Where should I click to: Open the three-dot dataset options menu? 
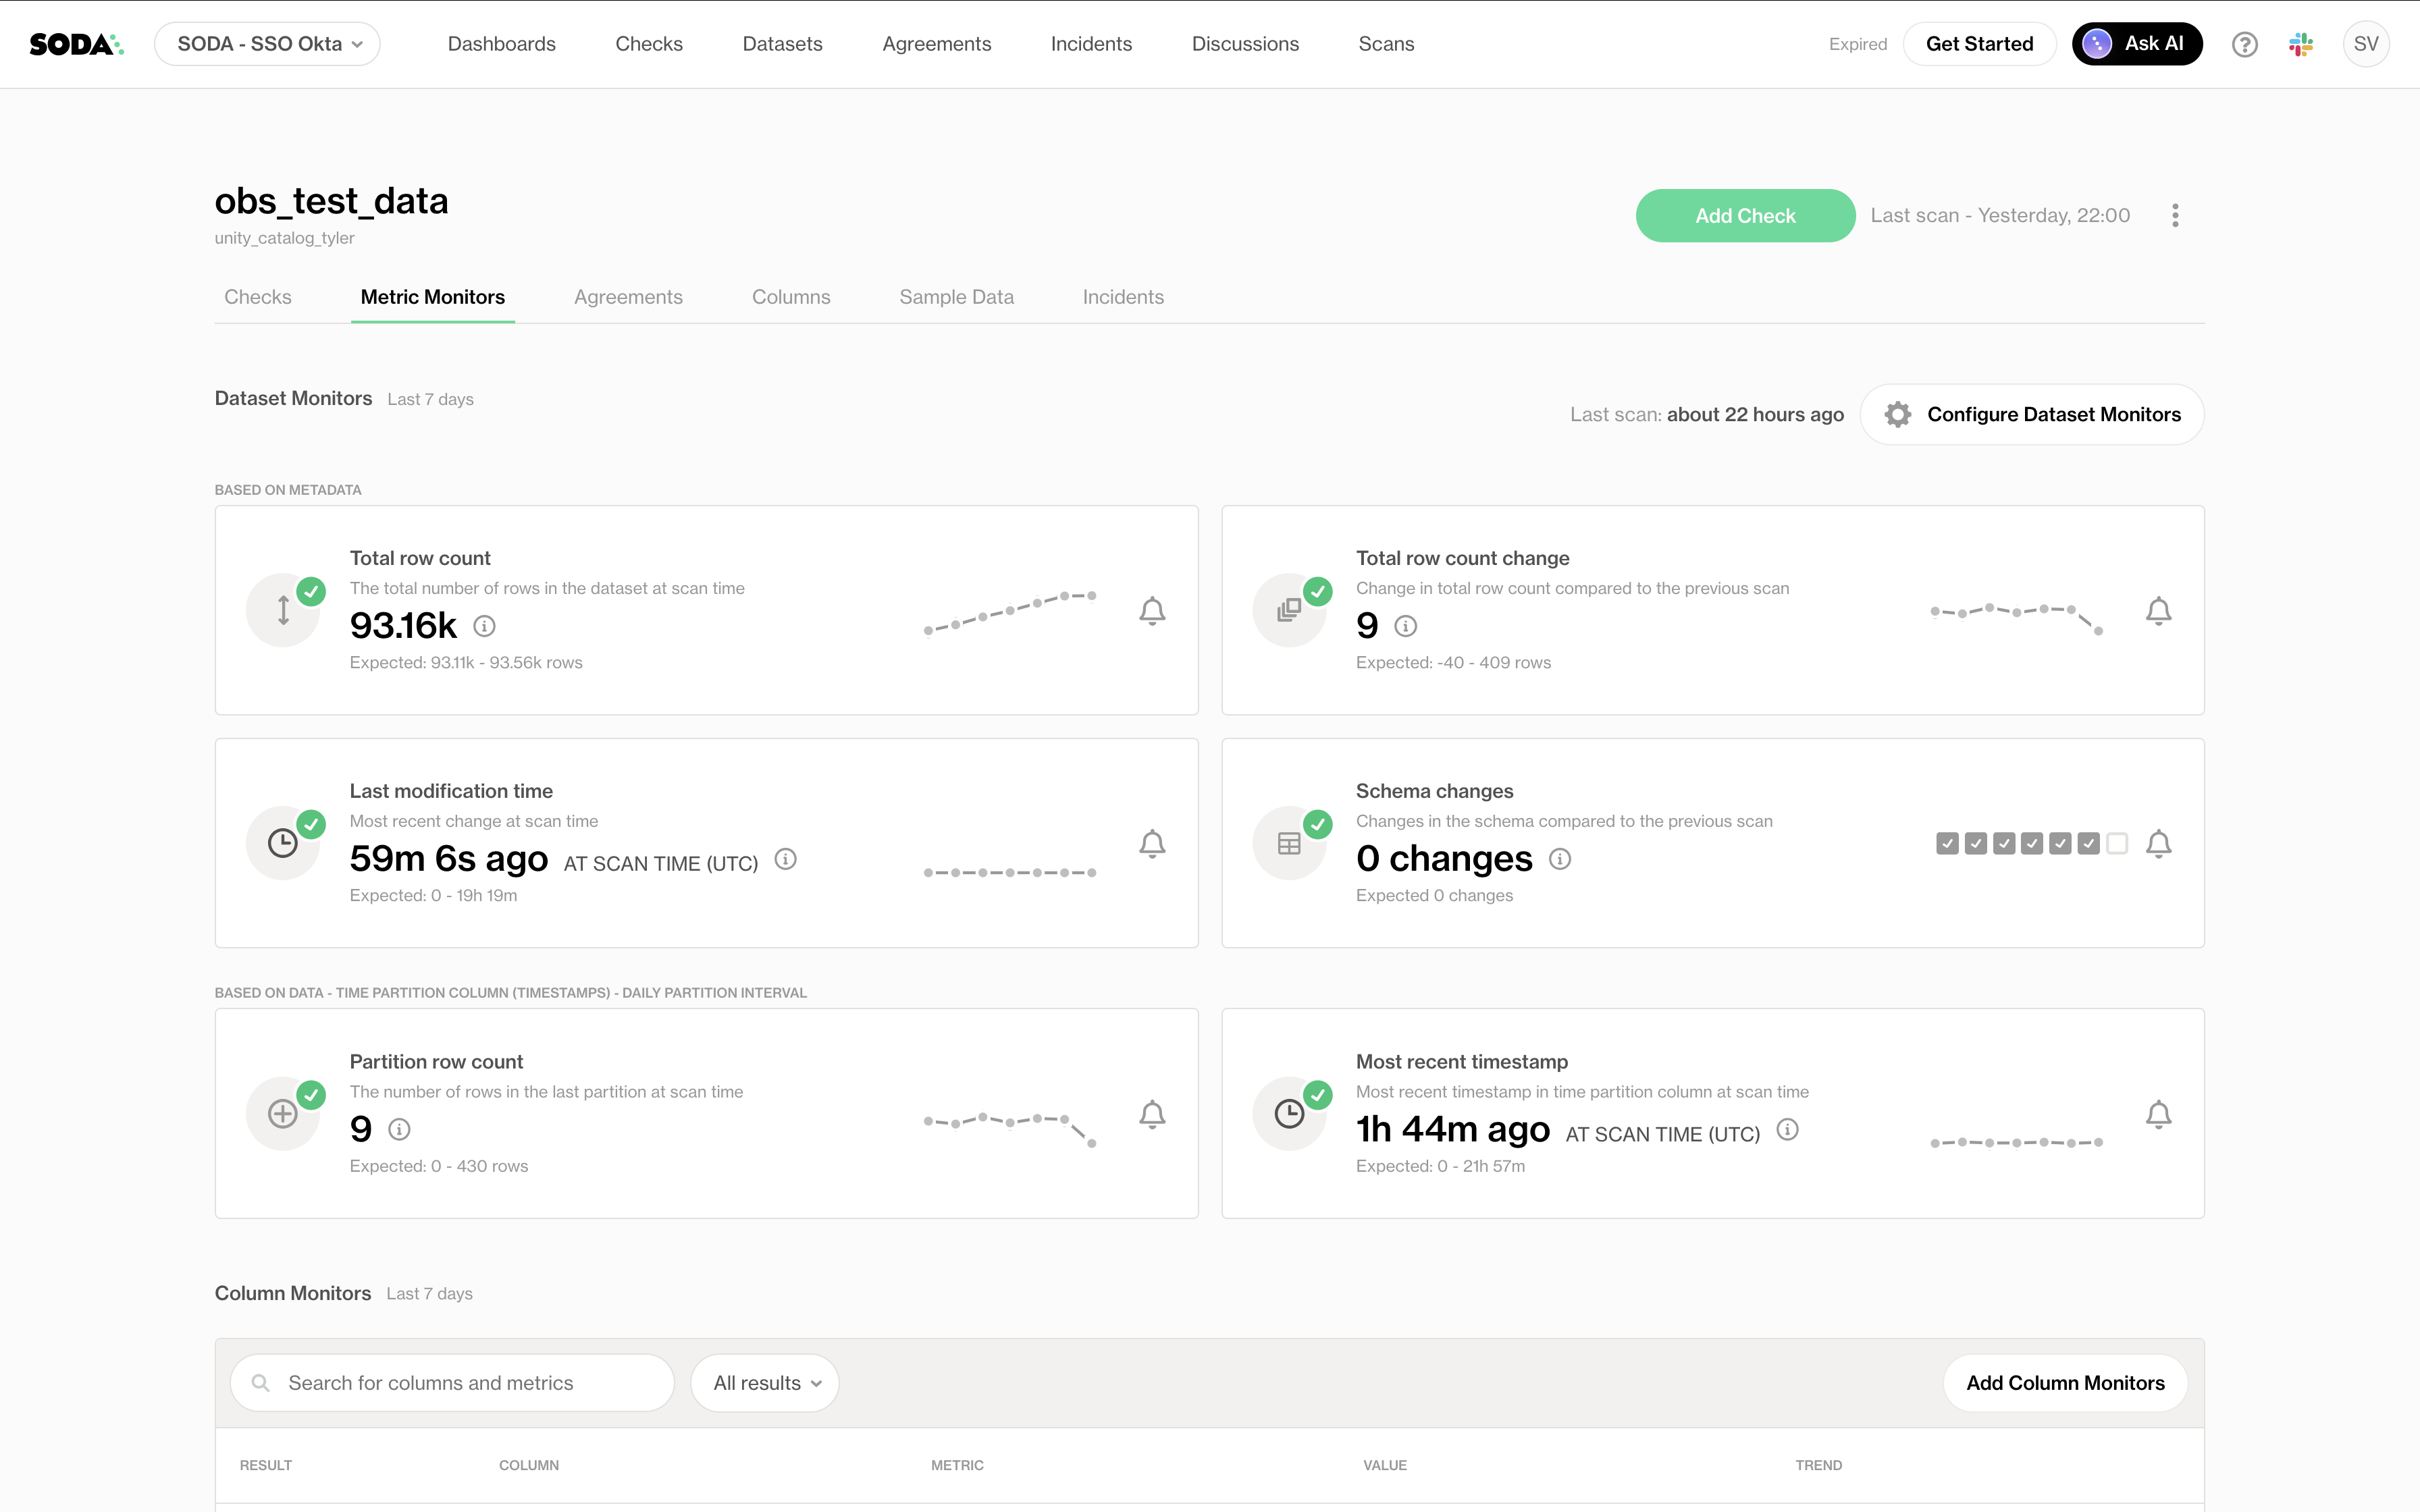(2175, 215)
